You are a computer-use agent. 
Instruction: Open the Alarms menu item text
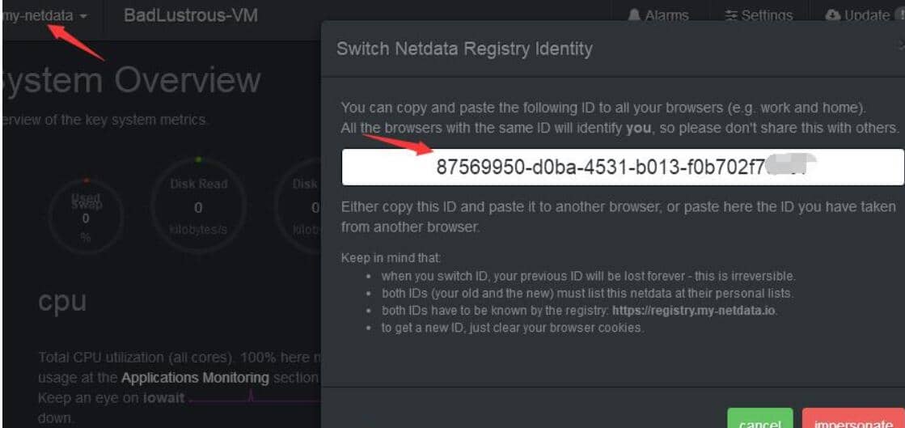(x=666, y=15)
